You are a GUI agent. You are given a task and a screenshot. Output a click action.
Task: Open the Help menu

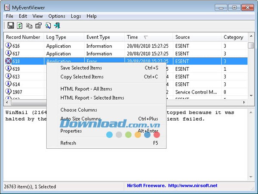pos(92,16)
